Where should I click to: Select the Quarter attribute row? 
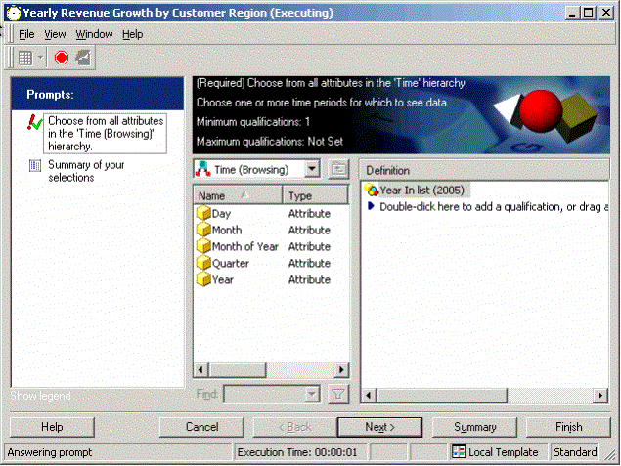[271, 263]
